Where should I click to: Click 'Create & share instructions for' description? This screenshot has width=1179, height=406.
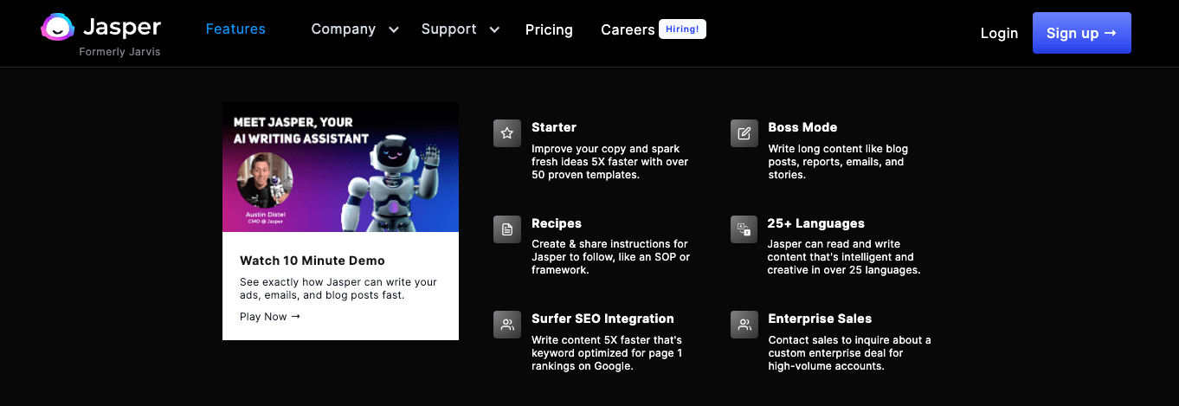(610, 257)
